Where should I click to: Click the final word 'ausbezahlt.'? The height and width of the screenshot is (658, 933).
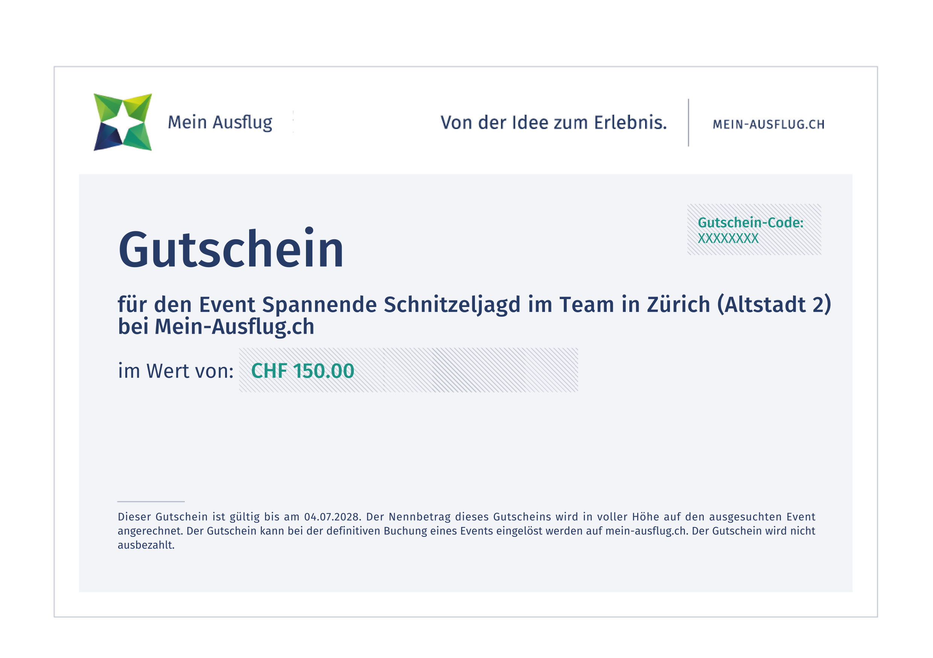click(x=146, y=545)
